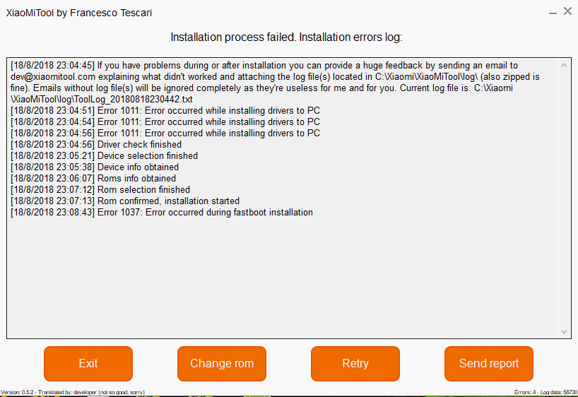Click the log scrollbar down arrow
This screenshot has height=397, width=578.
click(x=564, y=331)
